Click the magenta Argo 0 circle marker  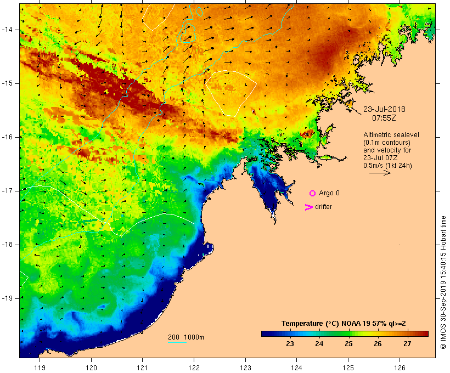click(313, 194)
